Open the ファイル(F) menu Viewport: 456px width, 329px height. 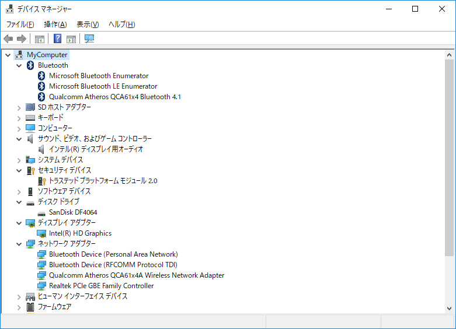20,24
